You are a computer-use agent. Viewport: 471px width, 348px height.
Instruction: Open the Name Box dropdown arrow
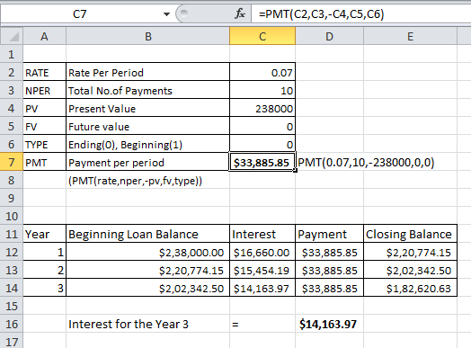point(166,14)
